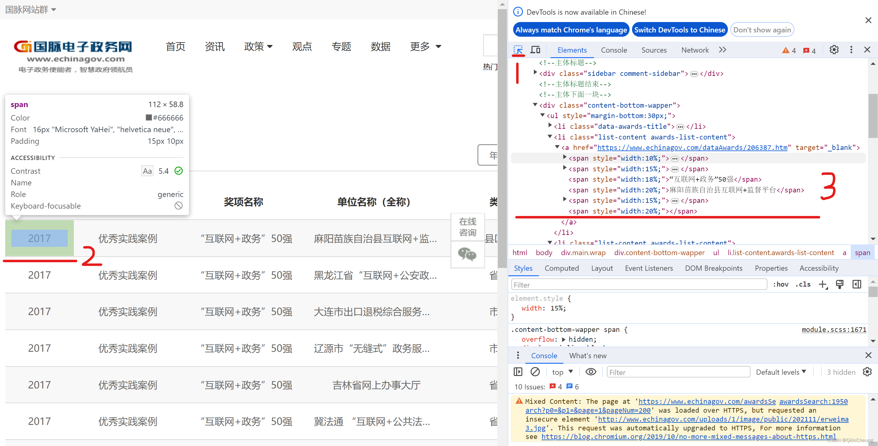Open the top context dropdown in console
The height and width of the screenshot is (446, 878).
click(x=562, y=372)
